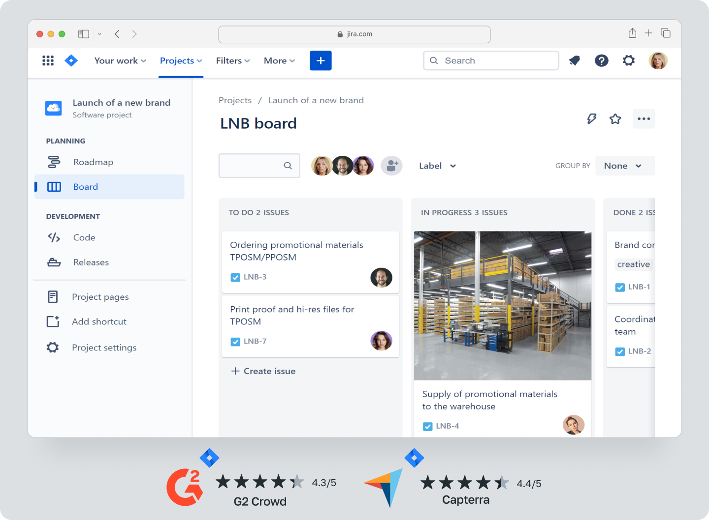Viewport: 709px width, 520px height.
Task: Expand the Your work menu
Action: (120, 61)
